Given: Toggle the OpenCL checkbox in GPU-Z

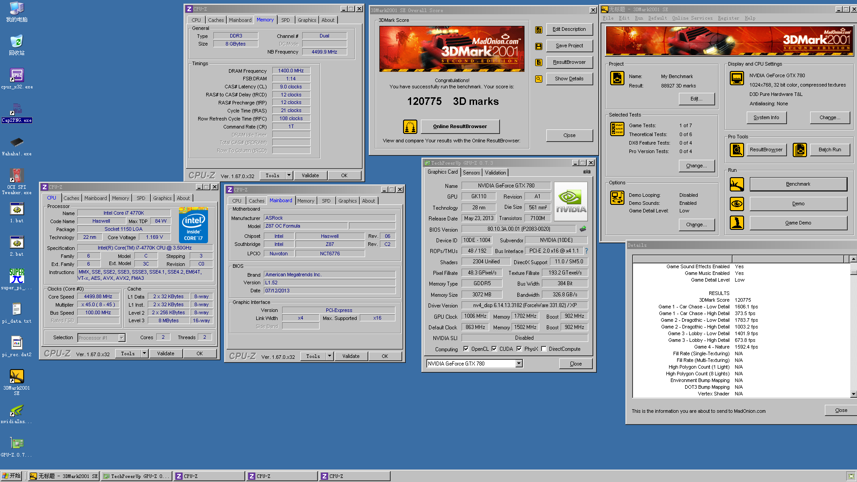Looking at the screenshot, I should (x=466, y=349).
